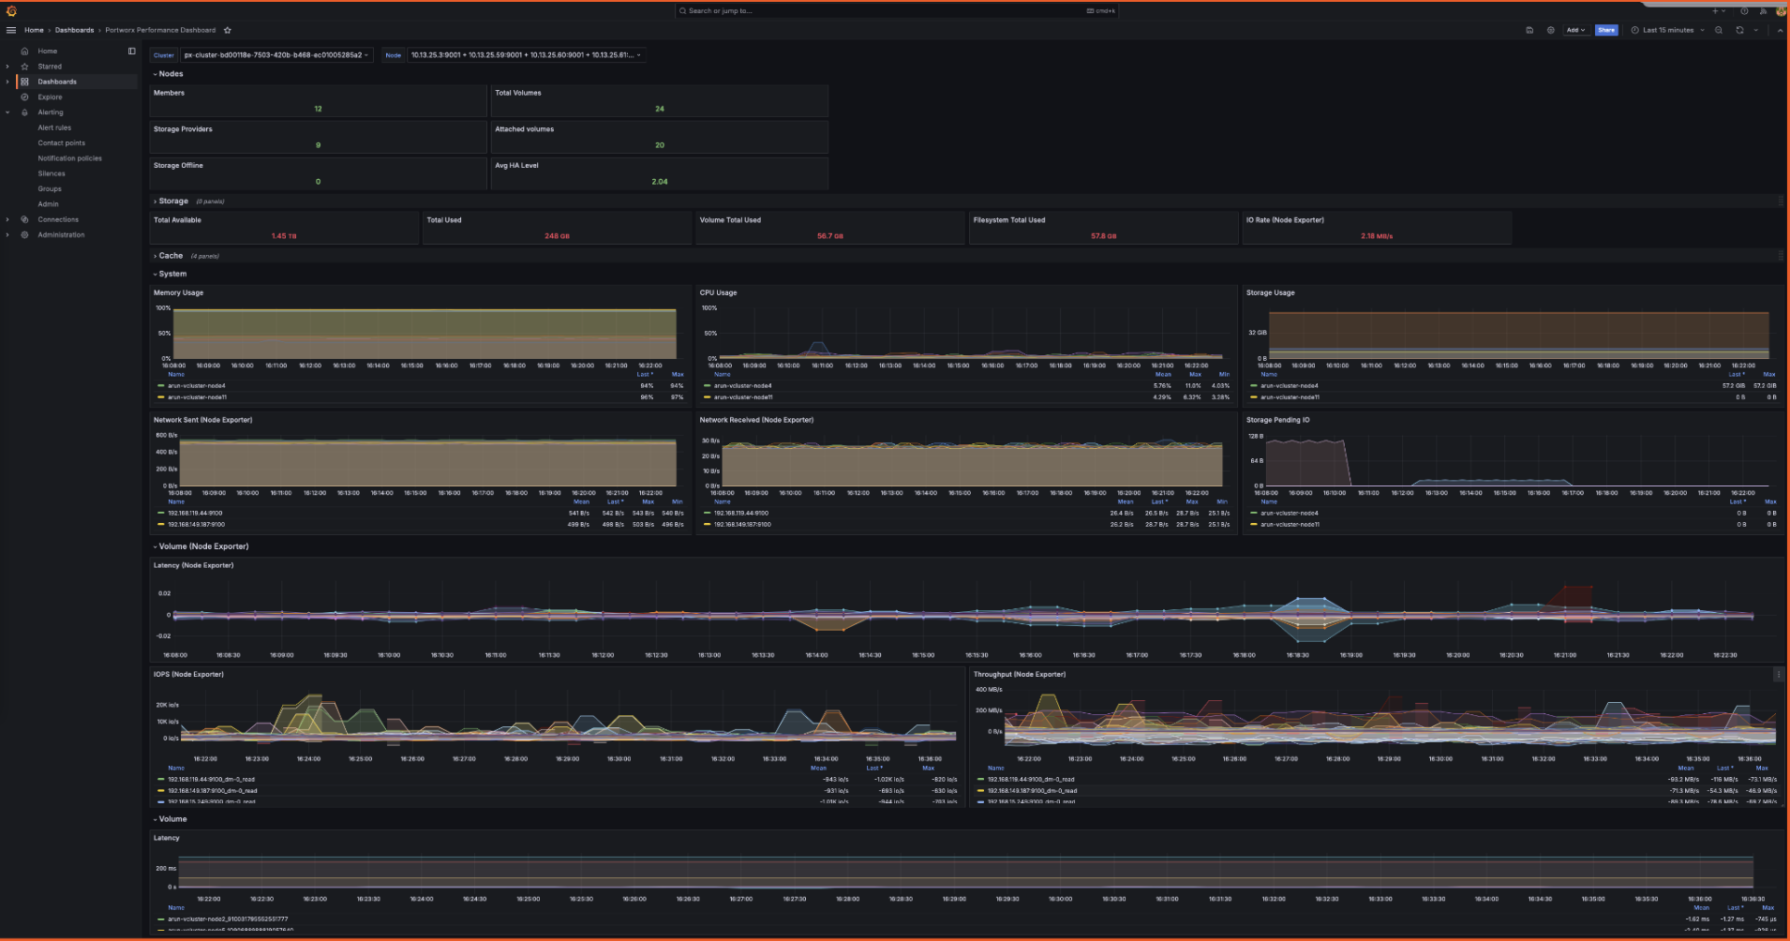Expand the Cache dashboard row
The width and height of the screenshot is (1790, 941).
point(169,256)
